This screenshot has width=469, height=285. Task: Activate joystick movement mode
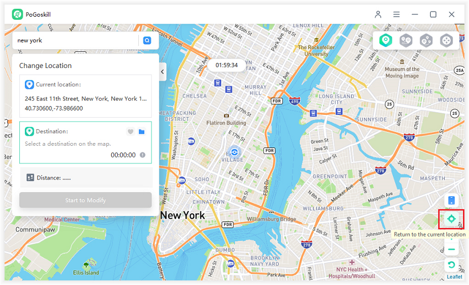click(446, 40)
